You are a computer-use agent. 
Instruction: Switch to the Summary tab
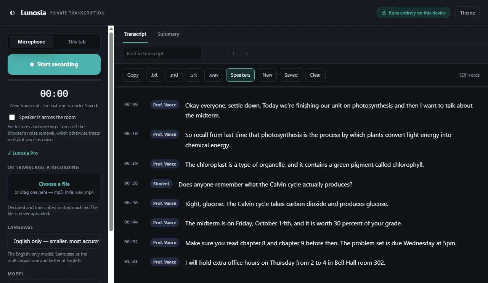point(169,34)
